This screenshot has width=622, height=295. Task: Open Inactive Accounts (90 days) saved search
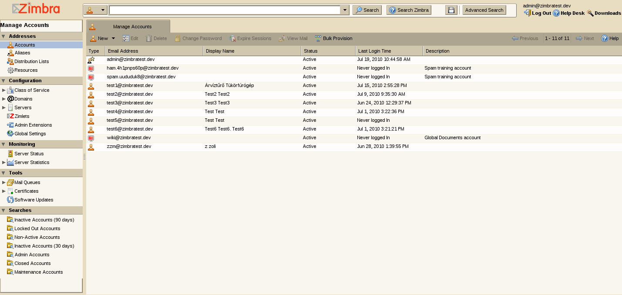(x=41, y=220)
